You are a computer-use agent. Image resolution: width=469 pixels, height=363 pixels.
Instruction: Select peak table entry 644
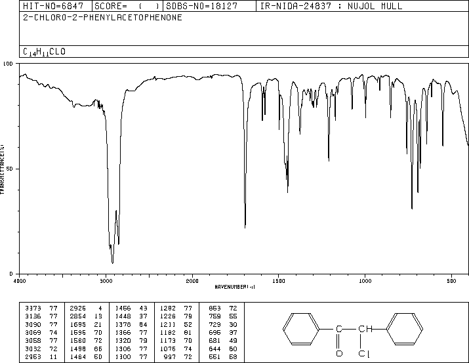[x=223, y=349]
